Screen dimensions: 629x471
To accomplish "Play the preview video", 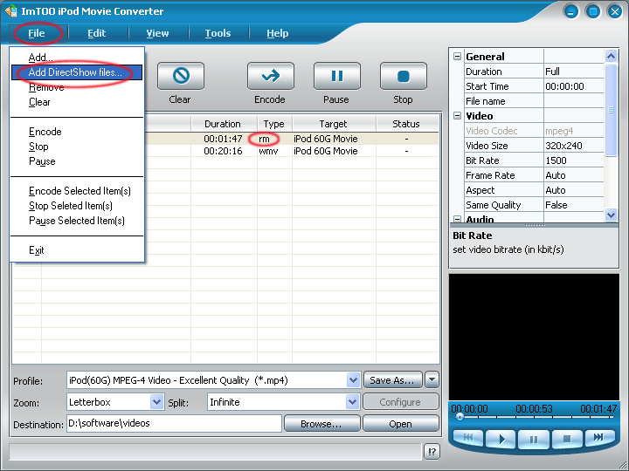I will point(501,439).
